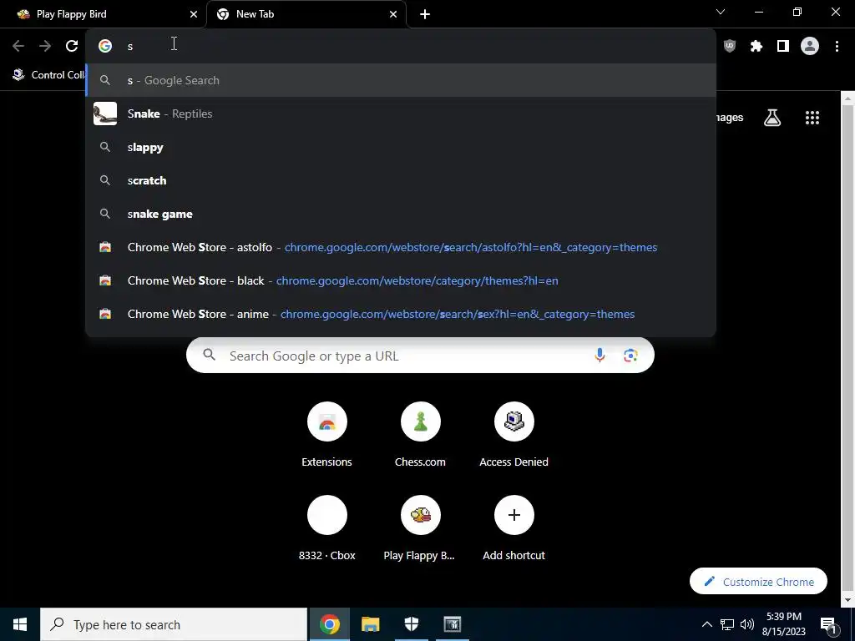Open Chrome's three-dot menu
The image size is (855, 641).
tap(837, 47)
